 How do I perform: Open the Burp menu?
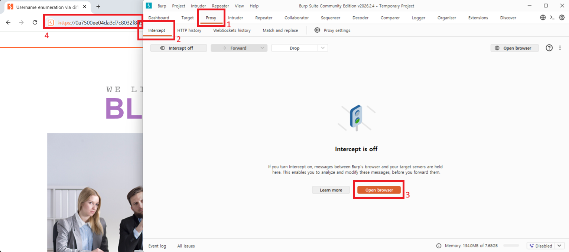(x=162, y=6)
